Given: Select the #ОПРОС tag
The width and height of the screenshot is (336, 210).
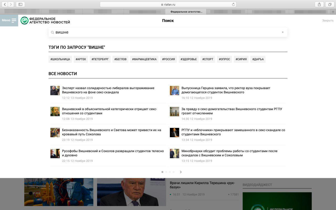Looking at the screenshot, I should (x=224, y=59).
